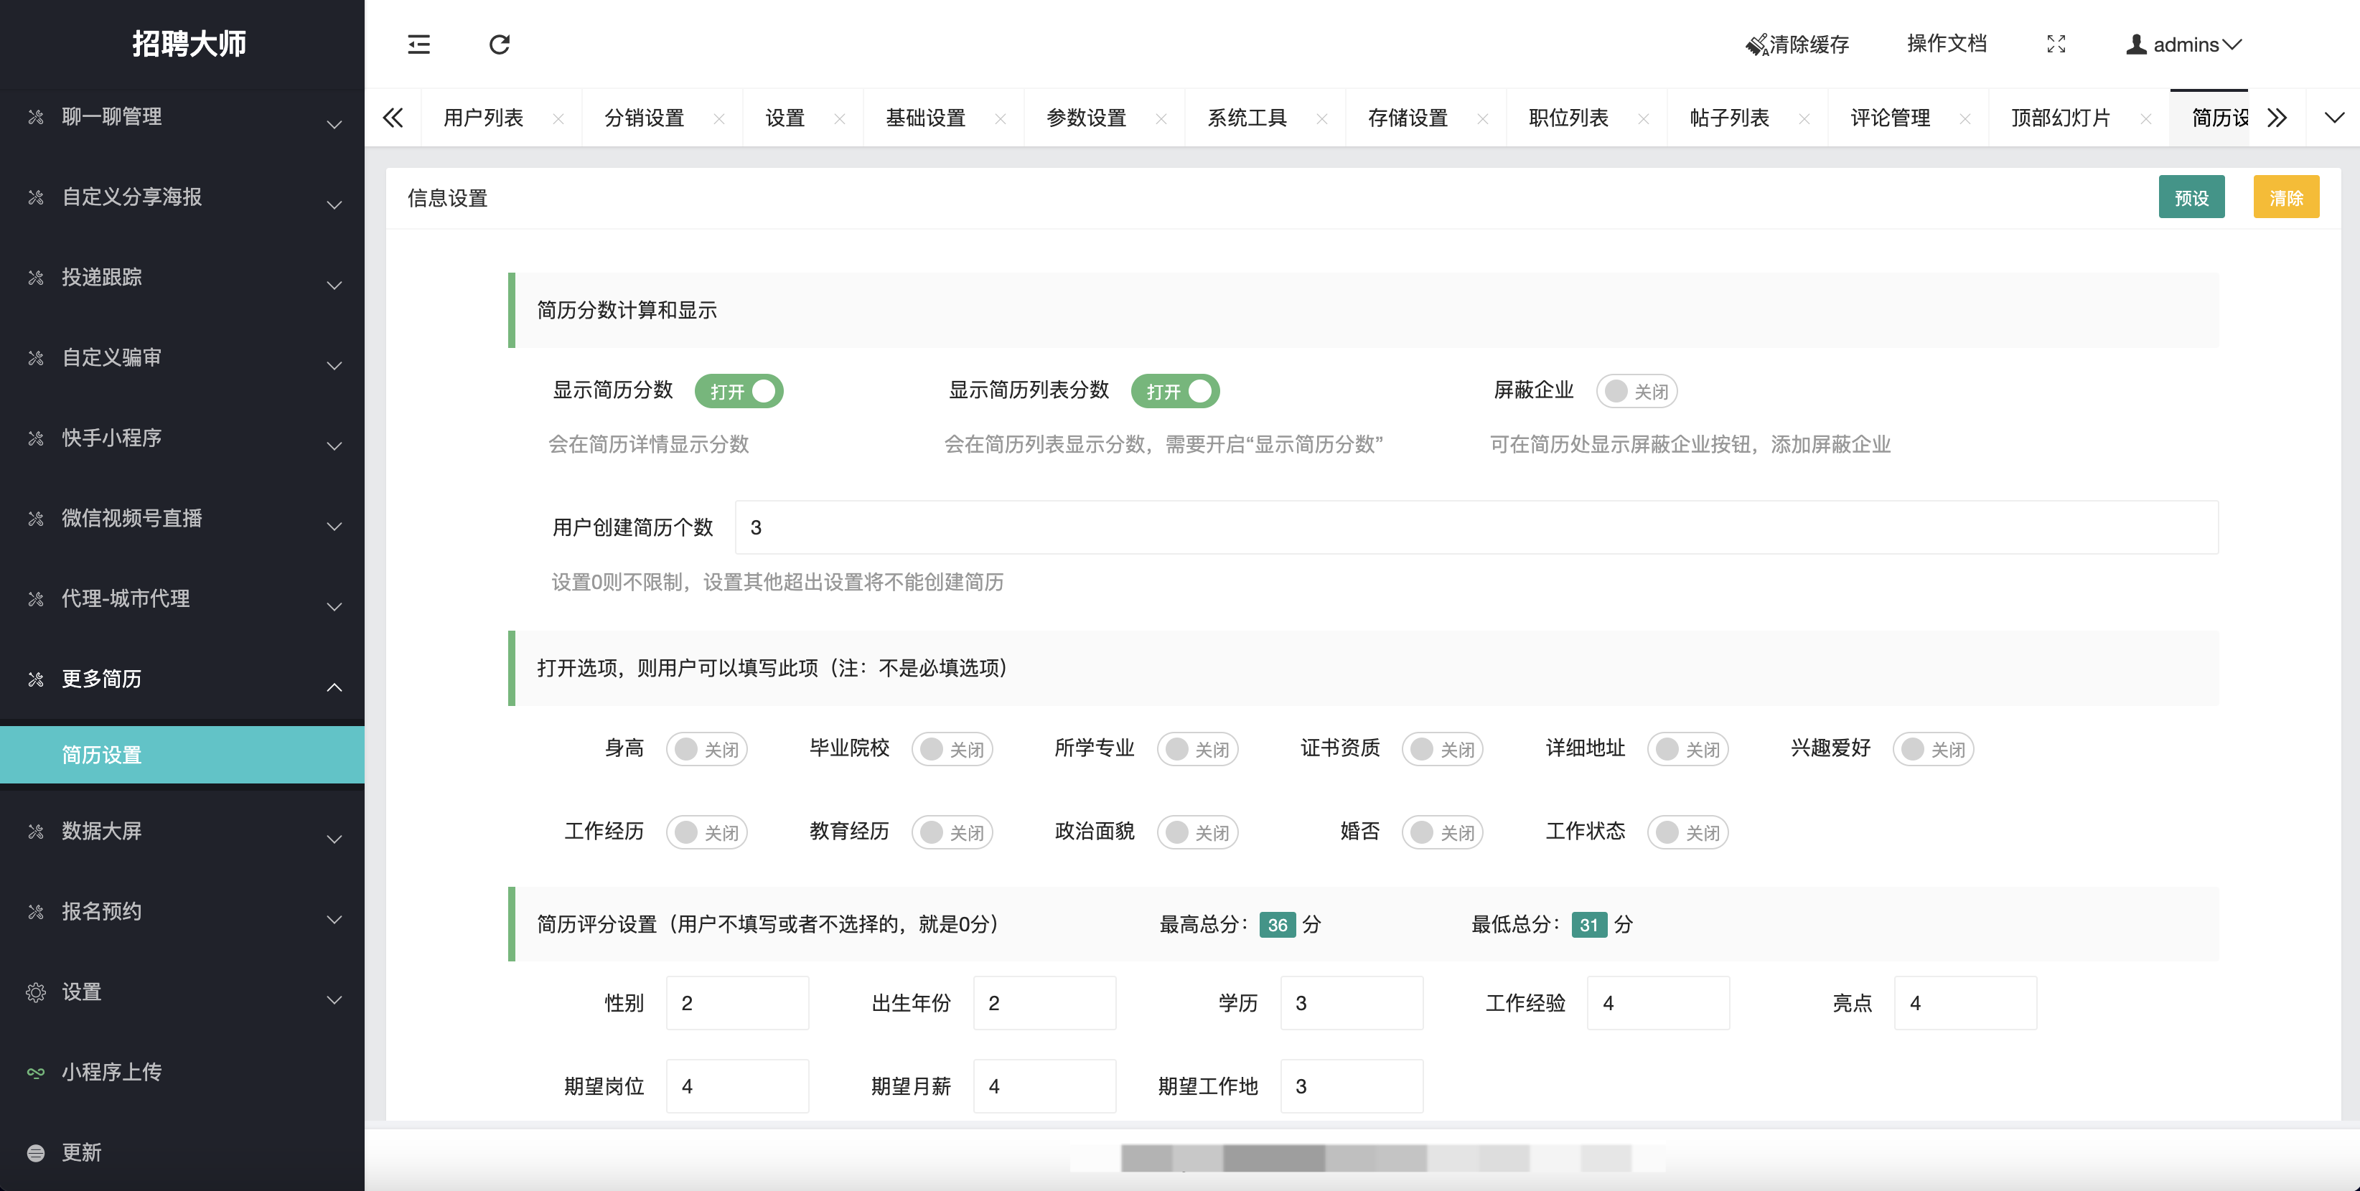Click the sidebar collapse menu icon

coord(418,44)
